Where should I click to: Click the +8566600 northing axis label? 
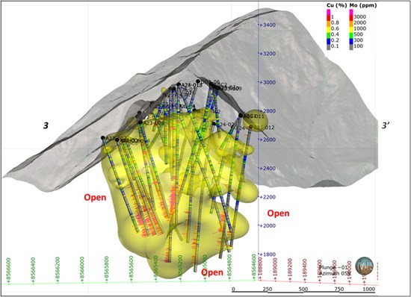tap(9, 271)
